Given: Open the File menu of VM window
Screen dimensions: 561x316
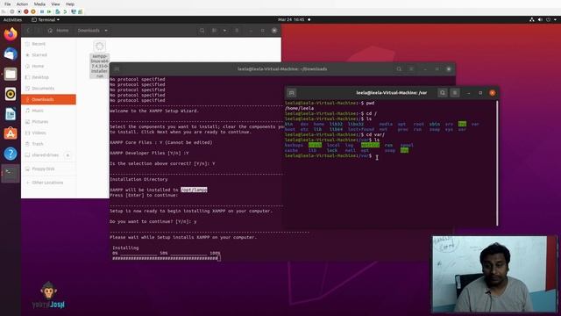Looking at the screenshot, I should coord(7,4).
